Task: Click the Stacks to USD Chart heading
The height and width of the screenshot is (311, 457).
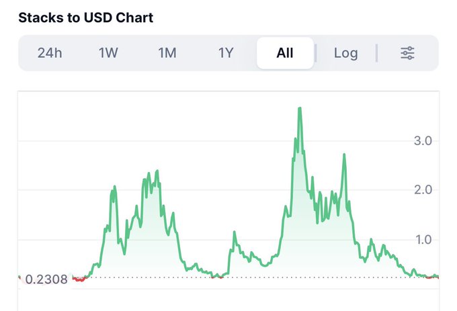Action: point(86,17)
